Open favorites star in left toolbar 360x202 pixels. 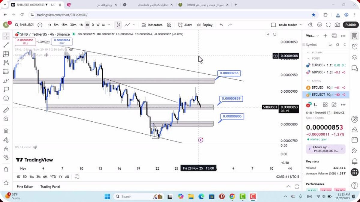[6, 183]
